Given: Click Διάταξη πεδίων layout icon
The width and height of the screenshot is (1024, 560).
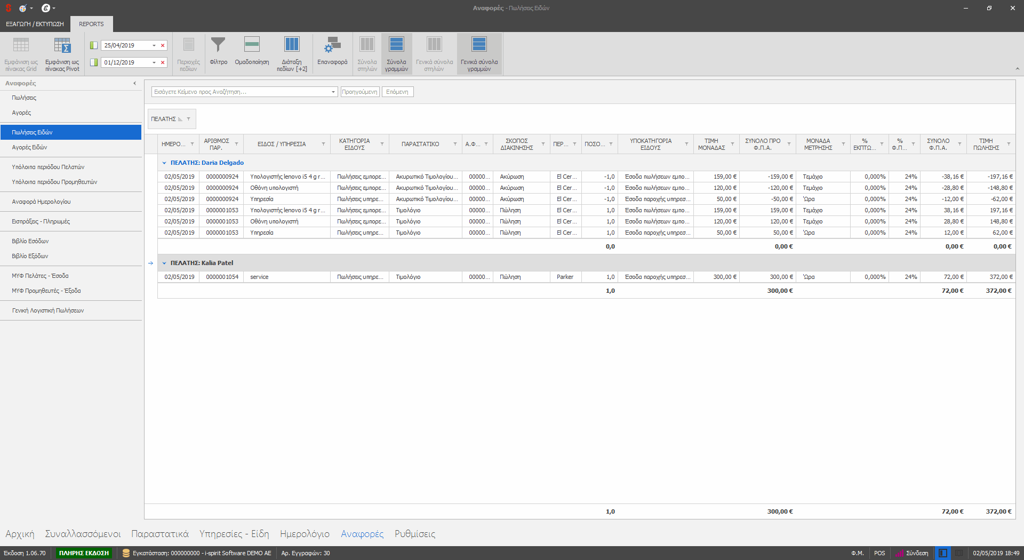Looking at the screenshot, I should click(292, 46).
